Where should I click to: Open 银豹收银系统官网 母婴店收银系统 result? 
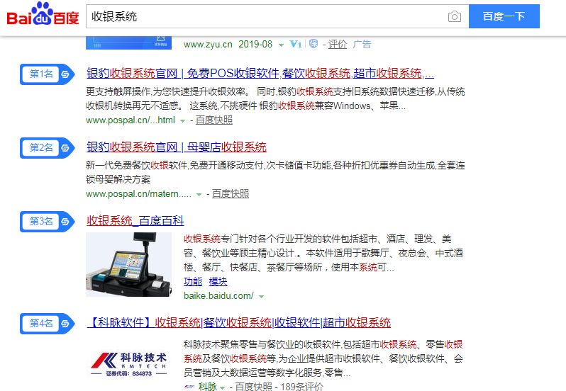[x=176, y=147]
